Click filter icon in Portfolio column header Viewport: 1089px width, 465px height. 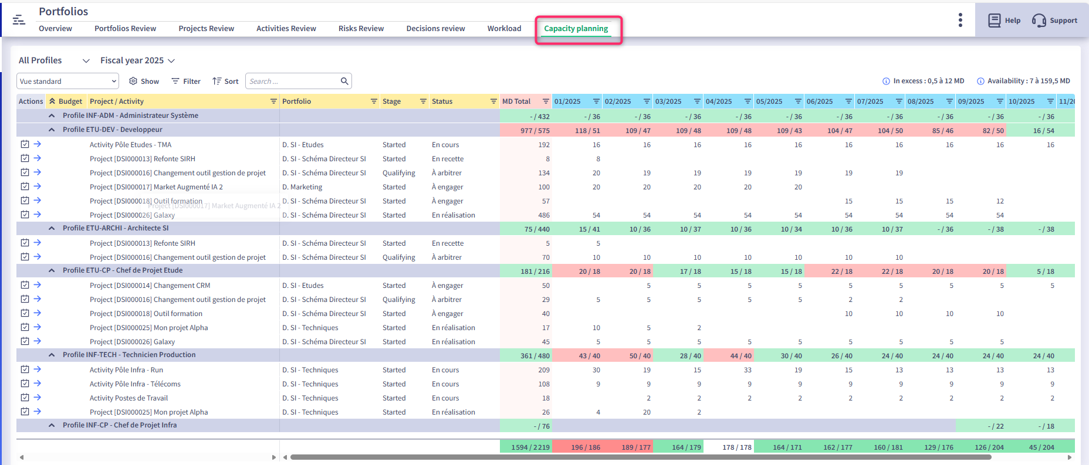click(x=374, y=101)
